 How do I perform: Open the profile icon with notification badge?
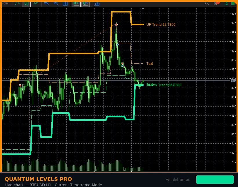[216, 3]
